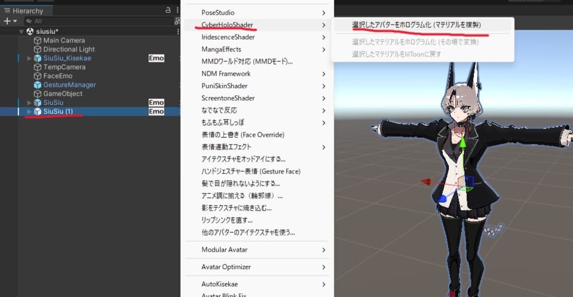The width and height of the screenshot is (573, 297).
Task: Click the blue Z-axis gizmo arrow
Action: coord(442,199)
